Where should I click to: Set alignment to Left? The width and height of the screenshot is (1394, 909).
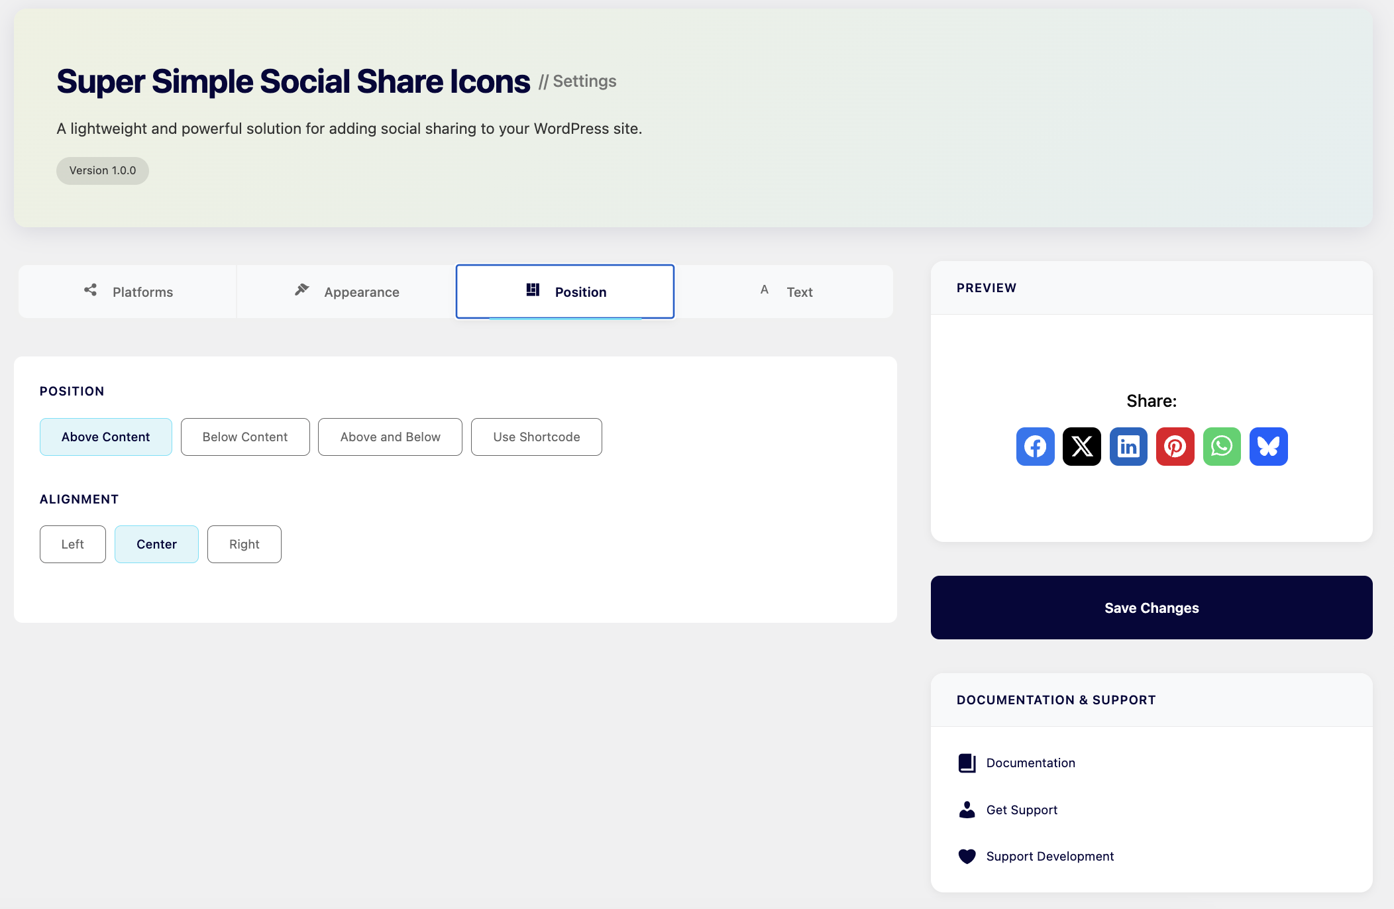coord(73,544)
